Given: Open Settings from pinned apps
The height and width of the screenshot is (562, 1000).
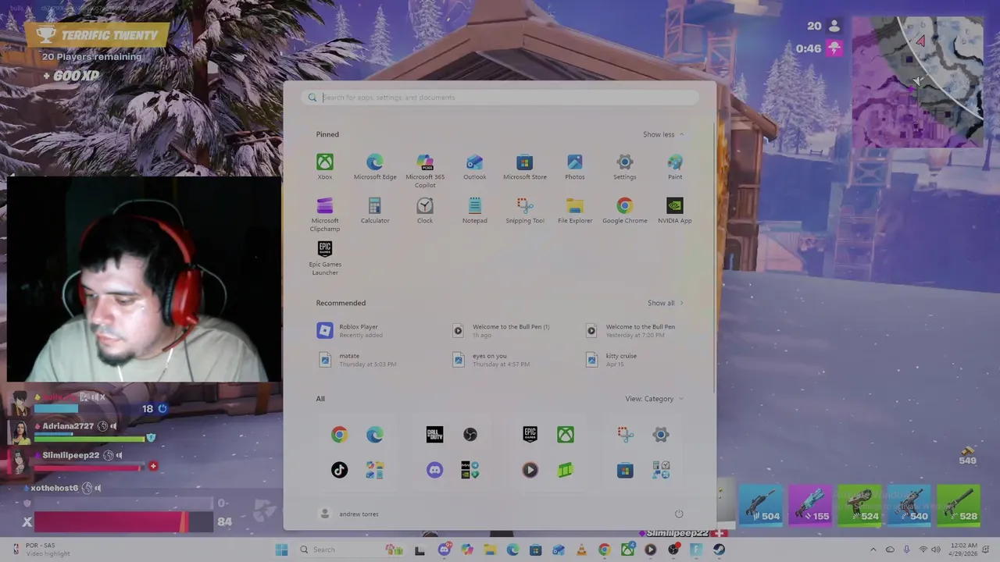Looking at the screenshot, I should coord(624,167).
